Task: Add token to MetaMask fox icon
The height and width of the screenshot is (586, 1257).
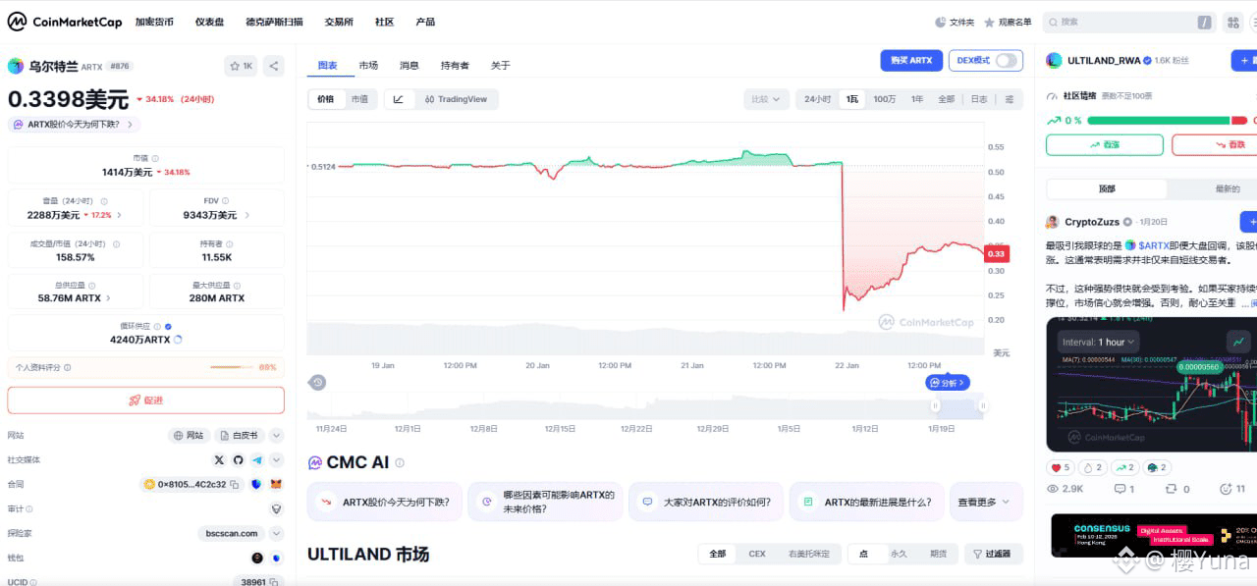Action: (276, 484)
